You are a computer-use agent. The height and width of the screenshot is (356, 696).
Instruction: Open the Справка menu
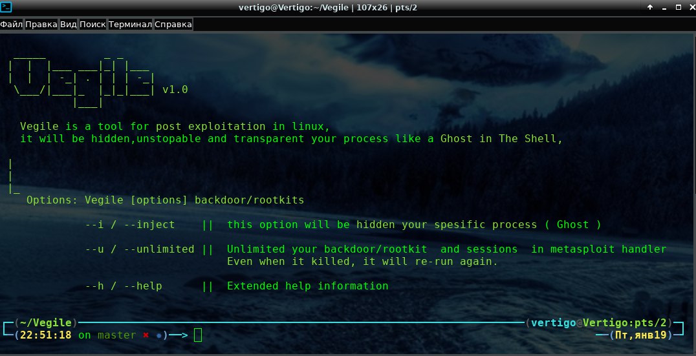coord(173,25)
